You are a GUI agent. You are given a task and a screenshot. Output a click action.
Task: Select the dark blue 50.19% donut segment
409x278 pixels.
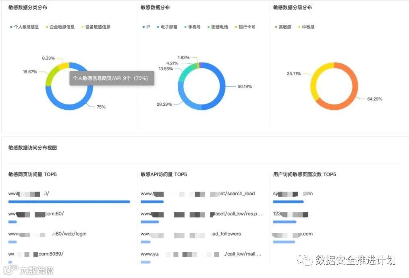222,86
